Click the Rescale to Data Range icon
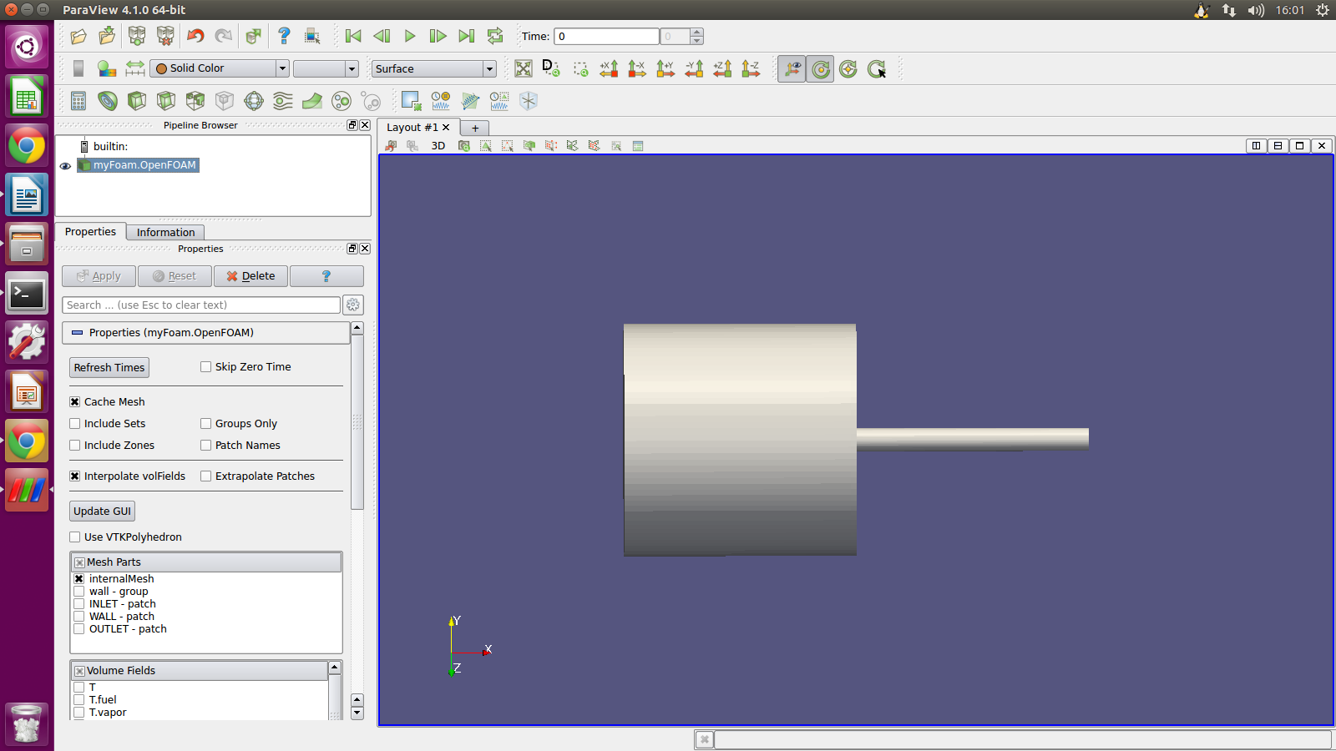Viewport: 1336px width, 751px height. 135,68
